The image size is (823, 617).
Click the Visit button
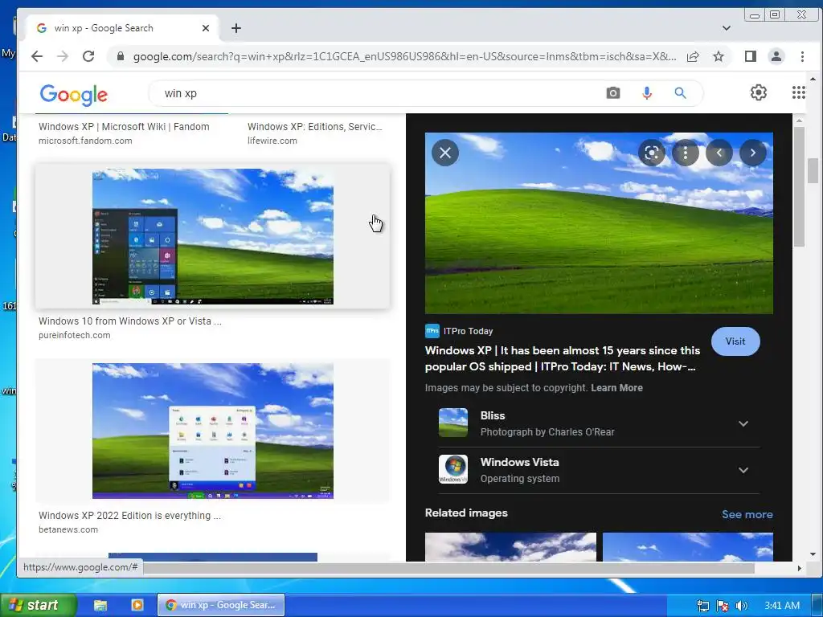tap(735, 341)
